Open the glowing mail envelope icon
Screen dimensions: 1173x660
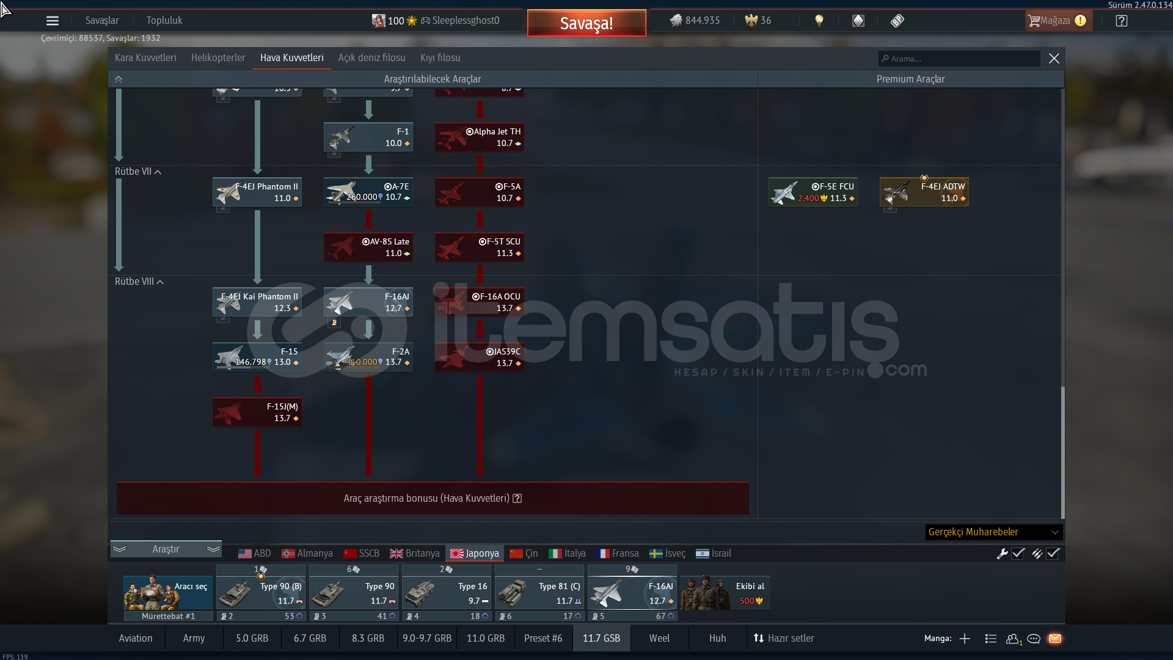tap(1055, 639)
